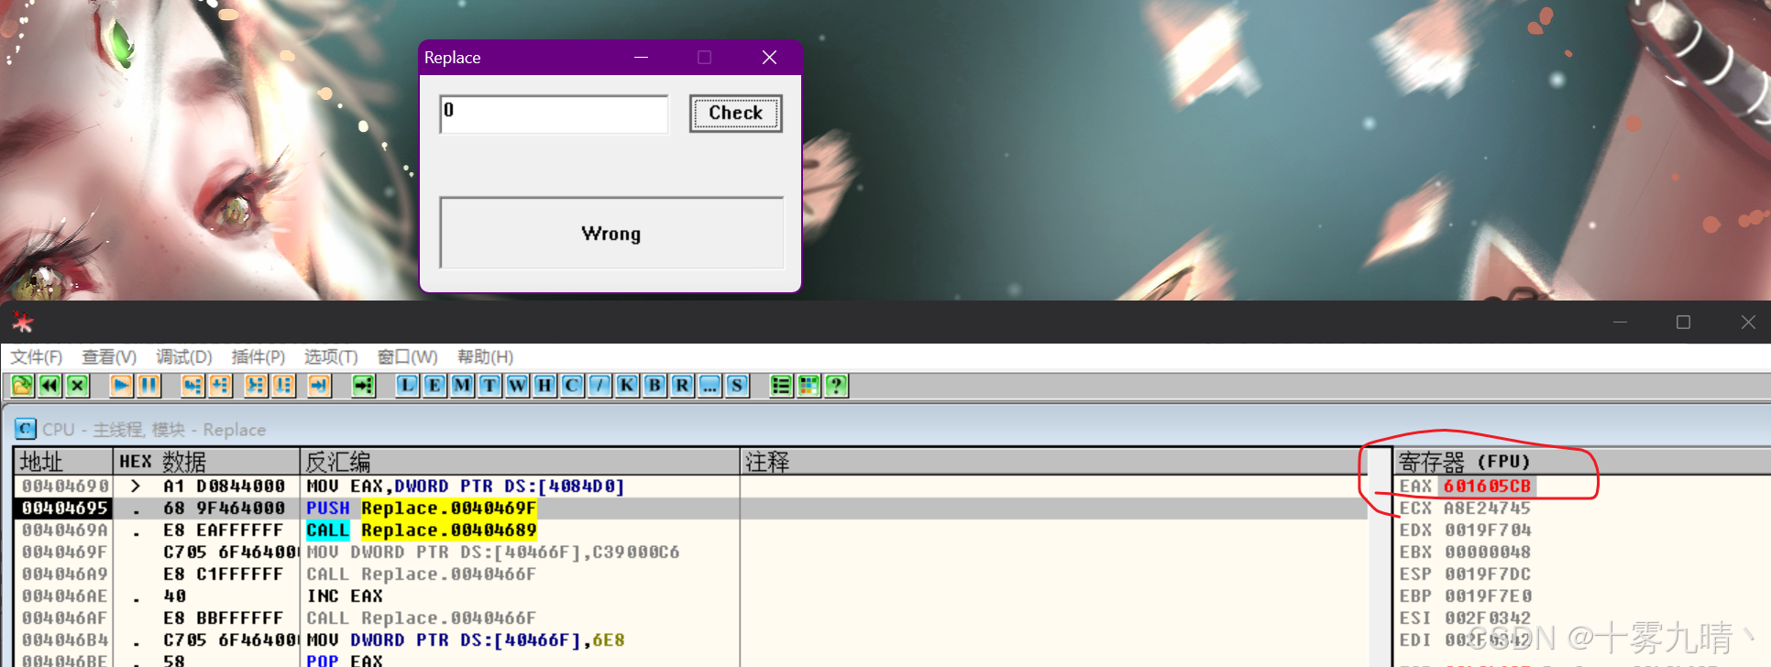Open the 选项(T) menu

(x=331, y=357)
